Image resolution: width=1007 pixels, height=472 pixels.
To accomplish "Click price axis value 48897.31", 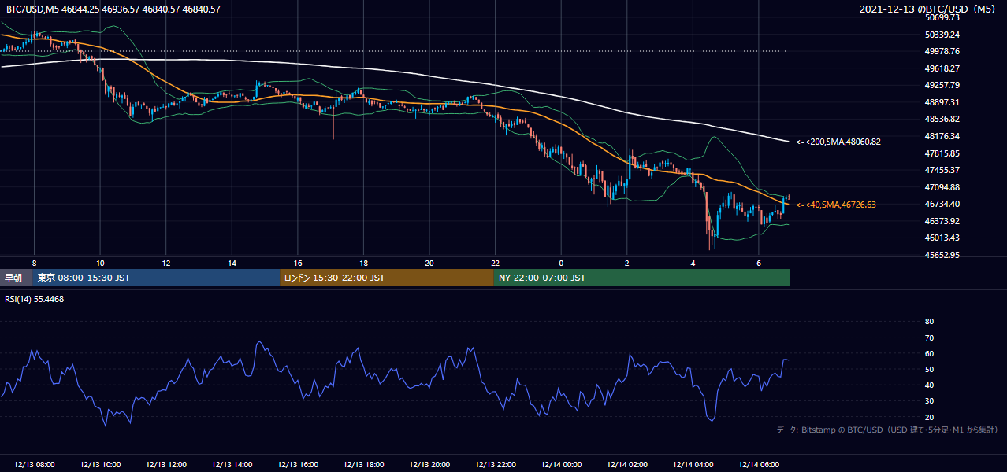I will (x=942, y=102).
